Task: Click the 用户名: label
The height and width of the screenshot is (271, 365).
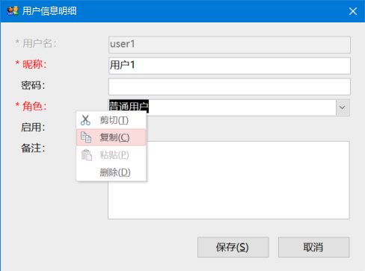Action: 36,43
